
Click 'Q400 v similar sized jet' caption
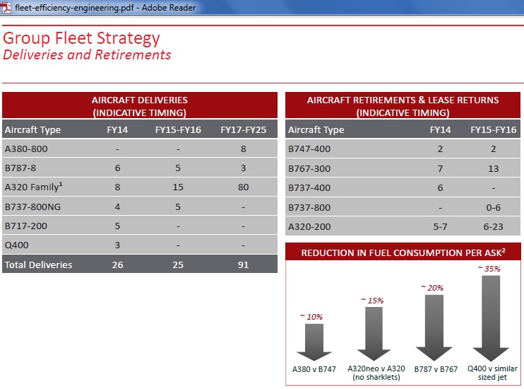click(x=492, y=373)
